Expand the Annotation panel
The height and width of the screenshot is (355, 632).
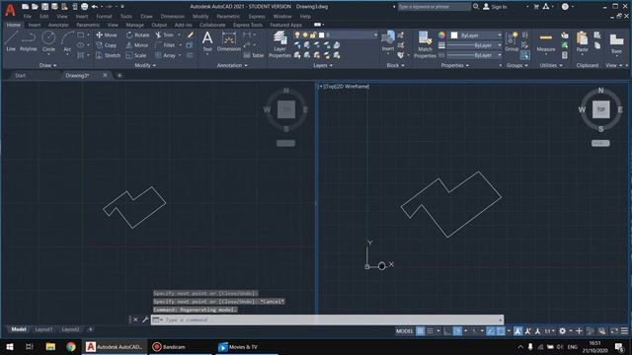pos(232,65)
